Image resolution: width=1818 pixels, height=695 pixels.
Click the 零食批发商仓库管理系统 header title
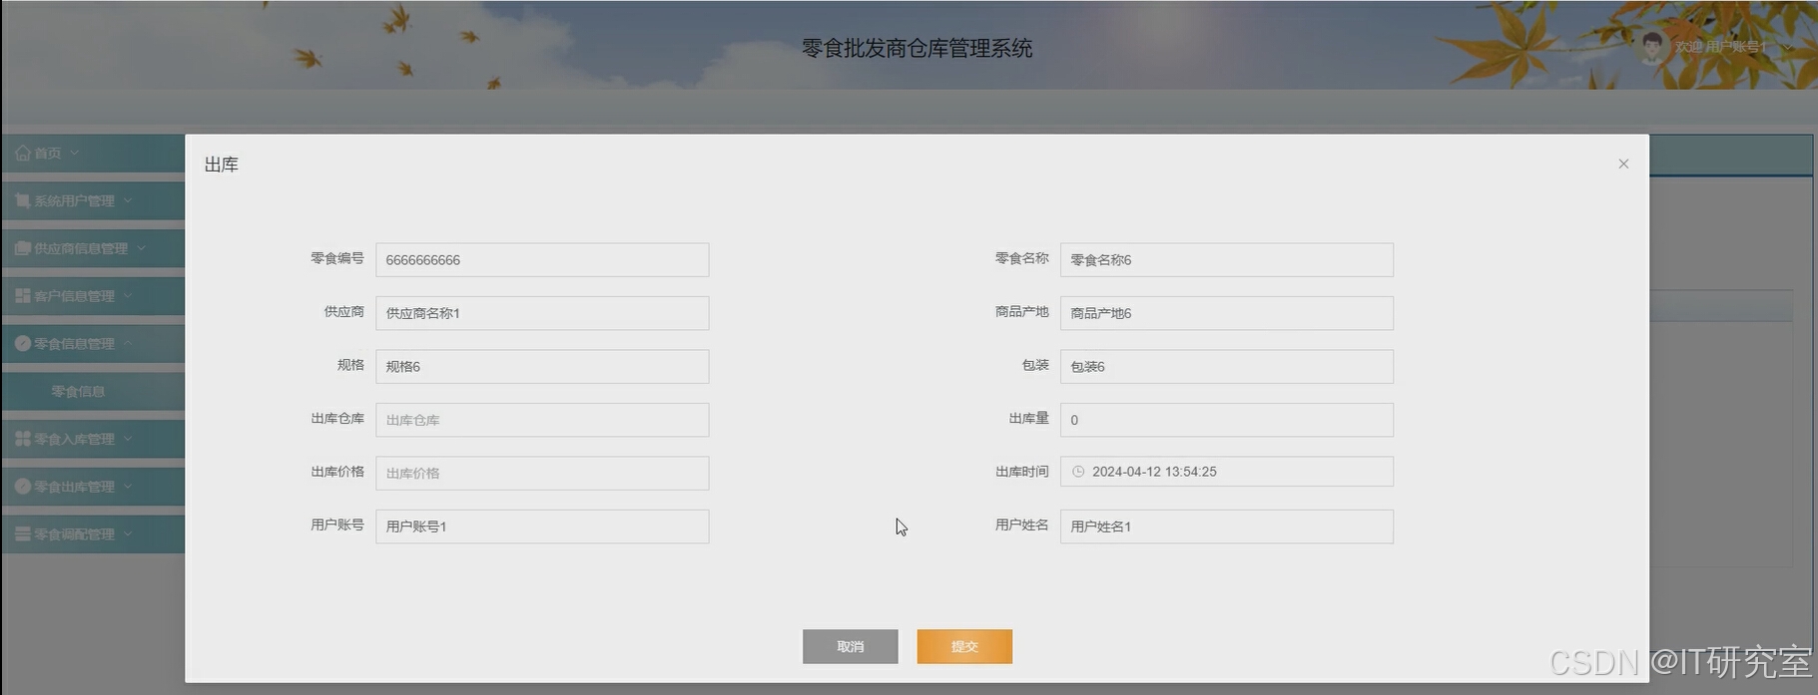coord(916,48)
